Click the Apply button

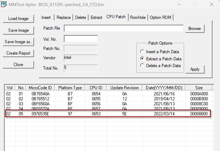click(195, 69)
